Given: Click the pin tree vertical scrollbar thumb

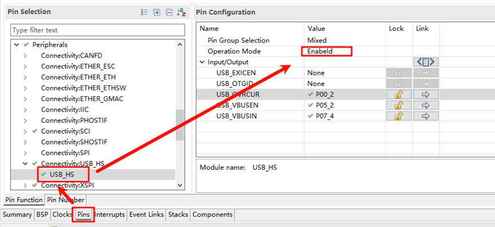Looking at the screenshot, I should [180, 125].
